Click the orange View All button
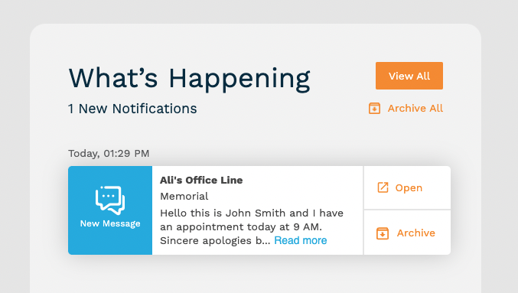Viewport: 518px width, 293px height. (x=409, y=76)
